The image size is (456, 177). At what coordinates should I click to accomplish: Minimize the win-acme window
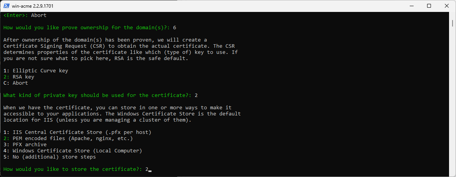coord(411,6)
